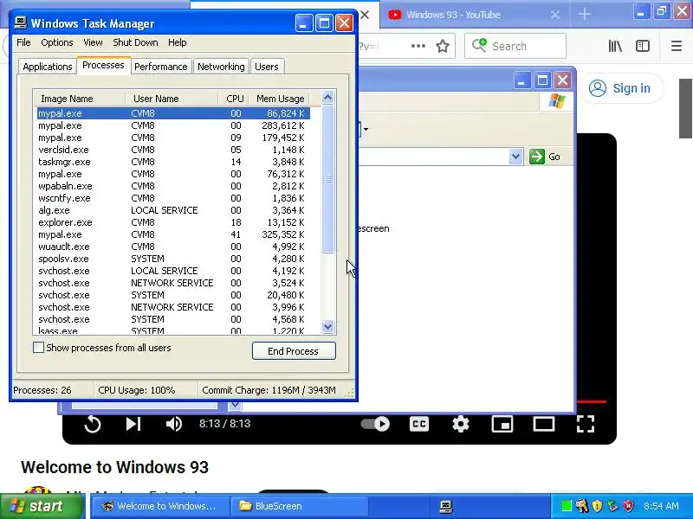Image resolution: width=693 pixels, height=519 pixels.
Task: Open the Windows Start menu
Action: coord(42,506)
